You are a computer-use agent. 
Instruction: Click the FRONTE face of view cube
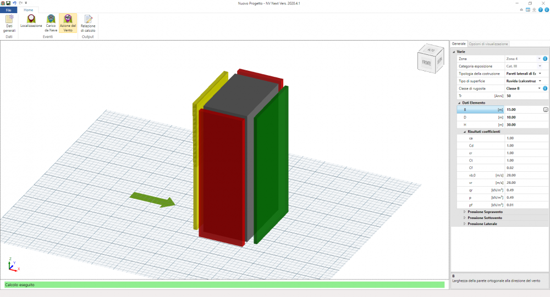[x=426, y=63]
